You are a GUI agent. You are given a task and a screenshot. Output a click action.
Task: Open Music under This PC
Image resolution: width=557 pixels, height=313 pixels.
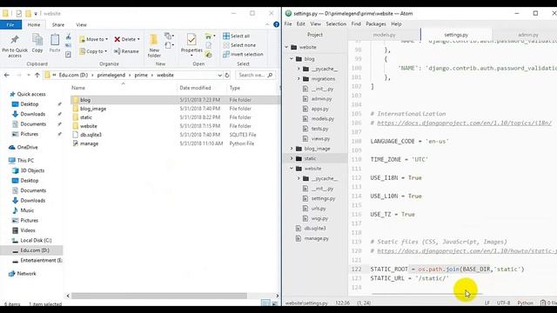tap(27, 210)
